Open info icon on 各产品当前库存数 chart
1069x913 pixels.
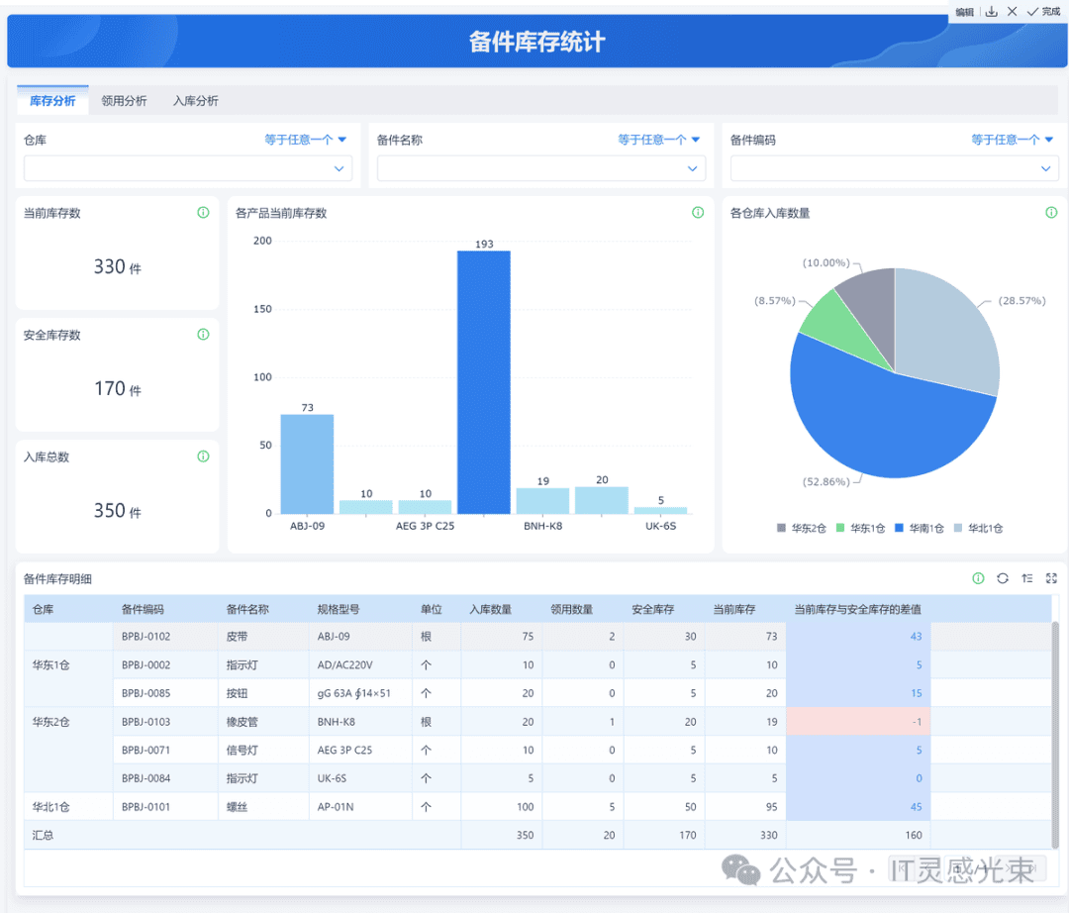click(698, 213)
